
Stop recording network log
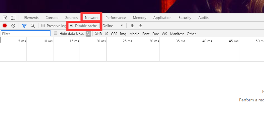pyautogui.click(x=5, y=26)
